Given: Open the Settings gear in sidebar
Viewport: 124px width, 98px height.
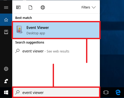Looking at the screenshot, I should tap(6, 69).
